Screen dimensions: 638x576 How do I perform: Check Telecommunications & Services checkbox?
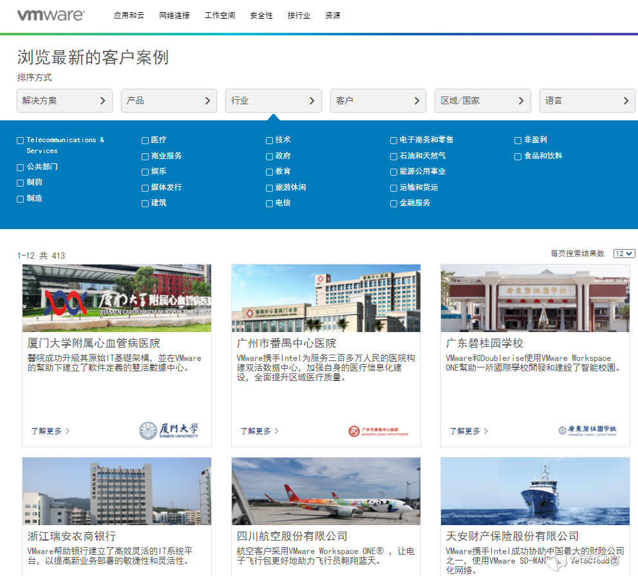click(x=20, y=140)
